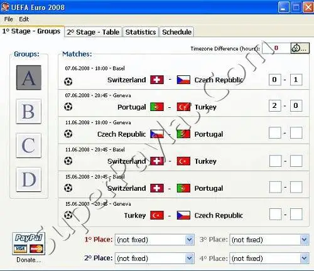Screen dimensions: 314x271
Task: Click the text '15.06.2008 - 20:45 - Basel'
Action: pyautogui.click(x=95, y=177)
